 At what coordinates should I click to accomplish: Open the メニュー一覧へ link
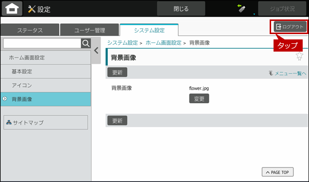[x=288, y=73]
